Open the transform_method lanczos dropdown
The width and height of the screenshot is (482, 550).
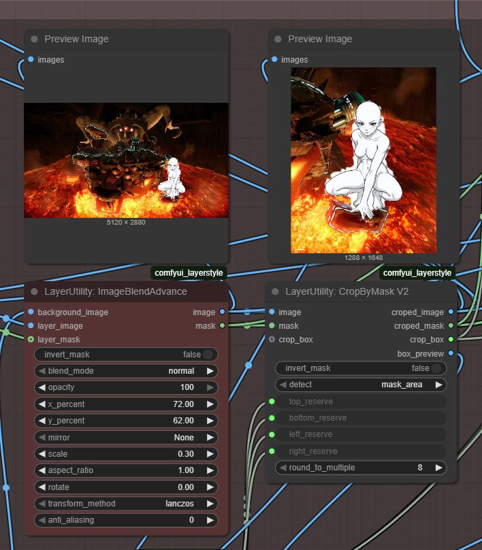pos(126,504)
